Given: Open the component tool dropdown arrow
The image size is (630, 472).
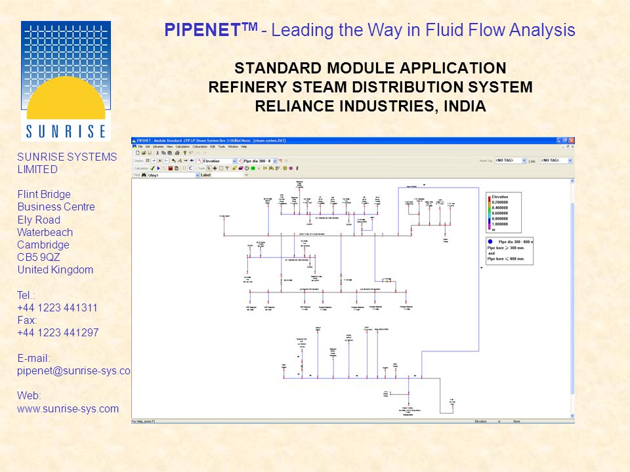Looking at the screenshot, I should pyautogui.click(x=259, y=168).
